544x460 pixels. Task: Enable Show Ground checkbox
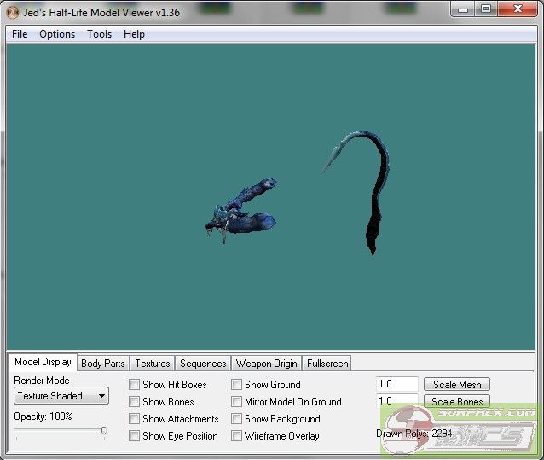coord(236,385)
